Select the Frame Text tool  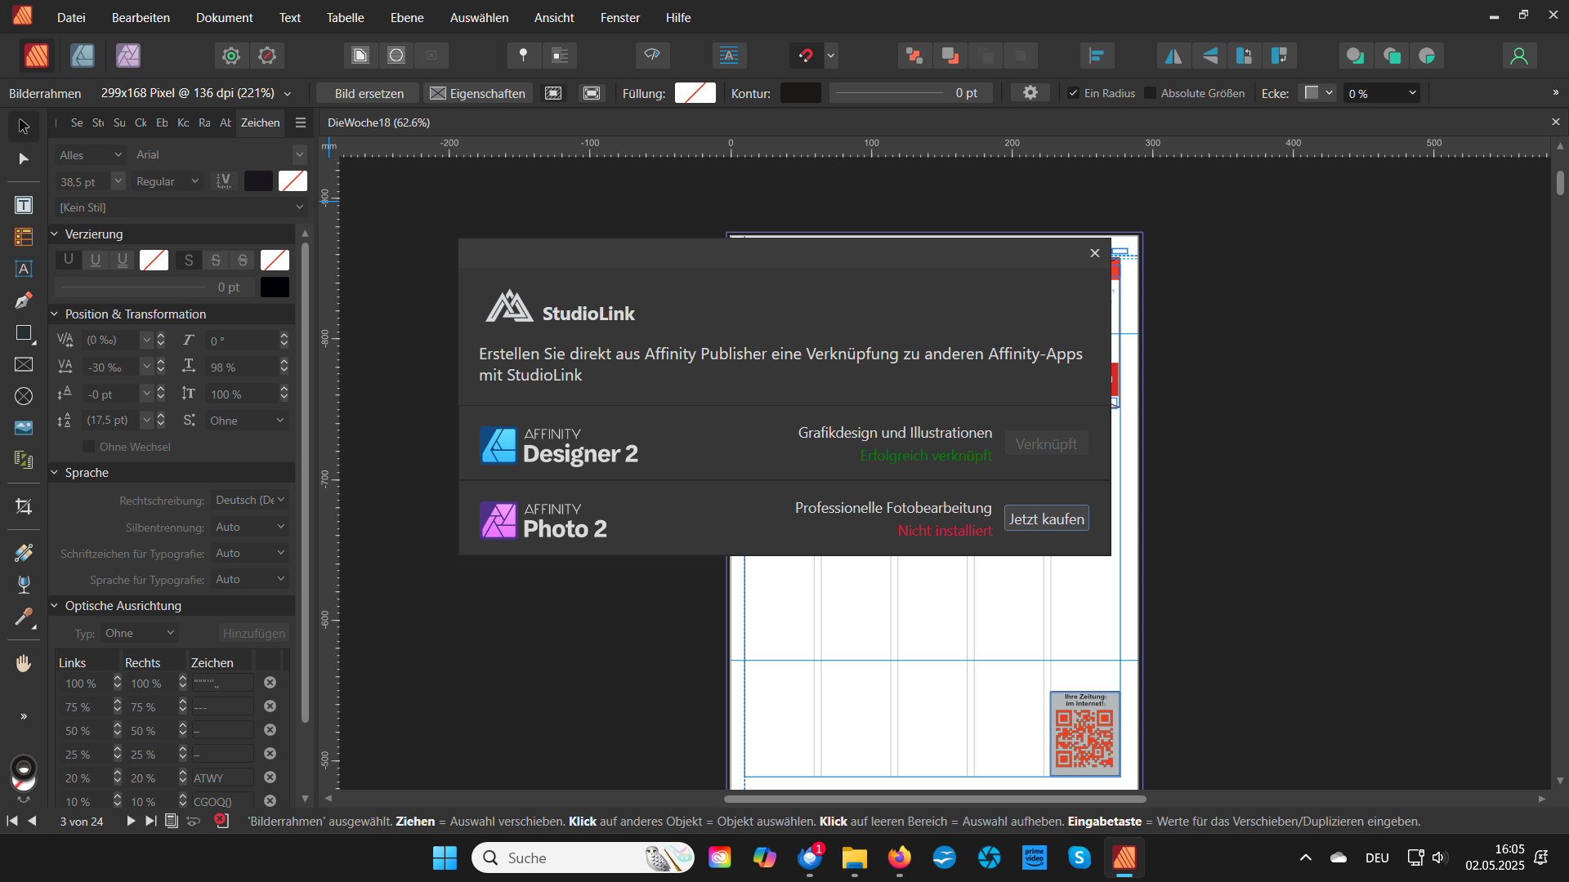24,205
